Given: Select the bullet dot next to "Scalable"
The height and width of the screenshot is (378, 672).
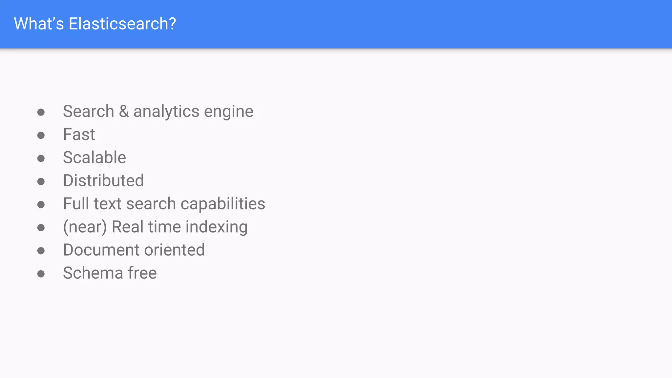Looking at the screenshot, I should (x=41, y=158).
